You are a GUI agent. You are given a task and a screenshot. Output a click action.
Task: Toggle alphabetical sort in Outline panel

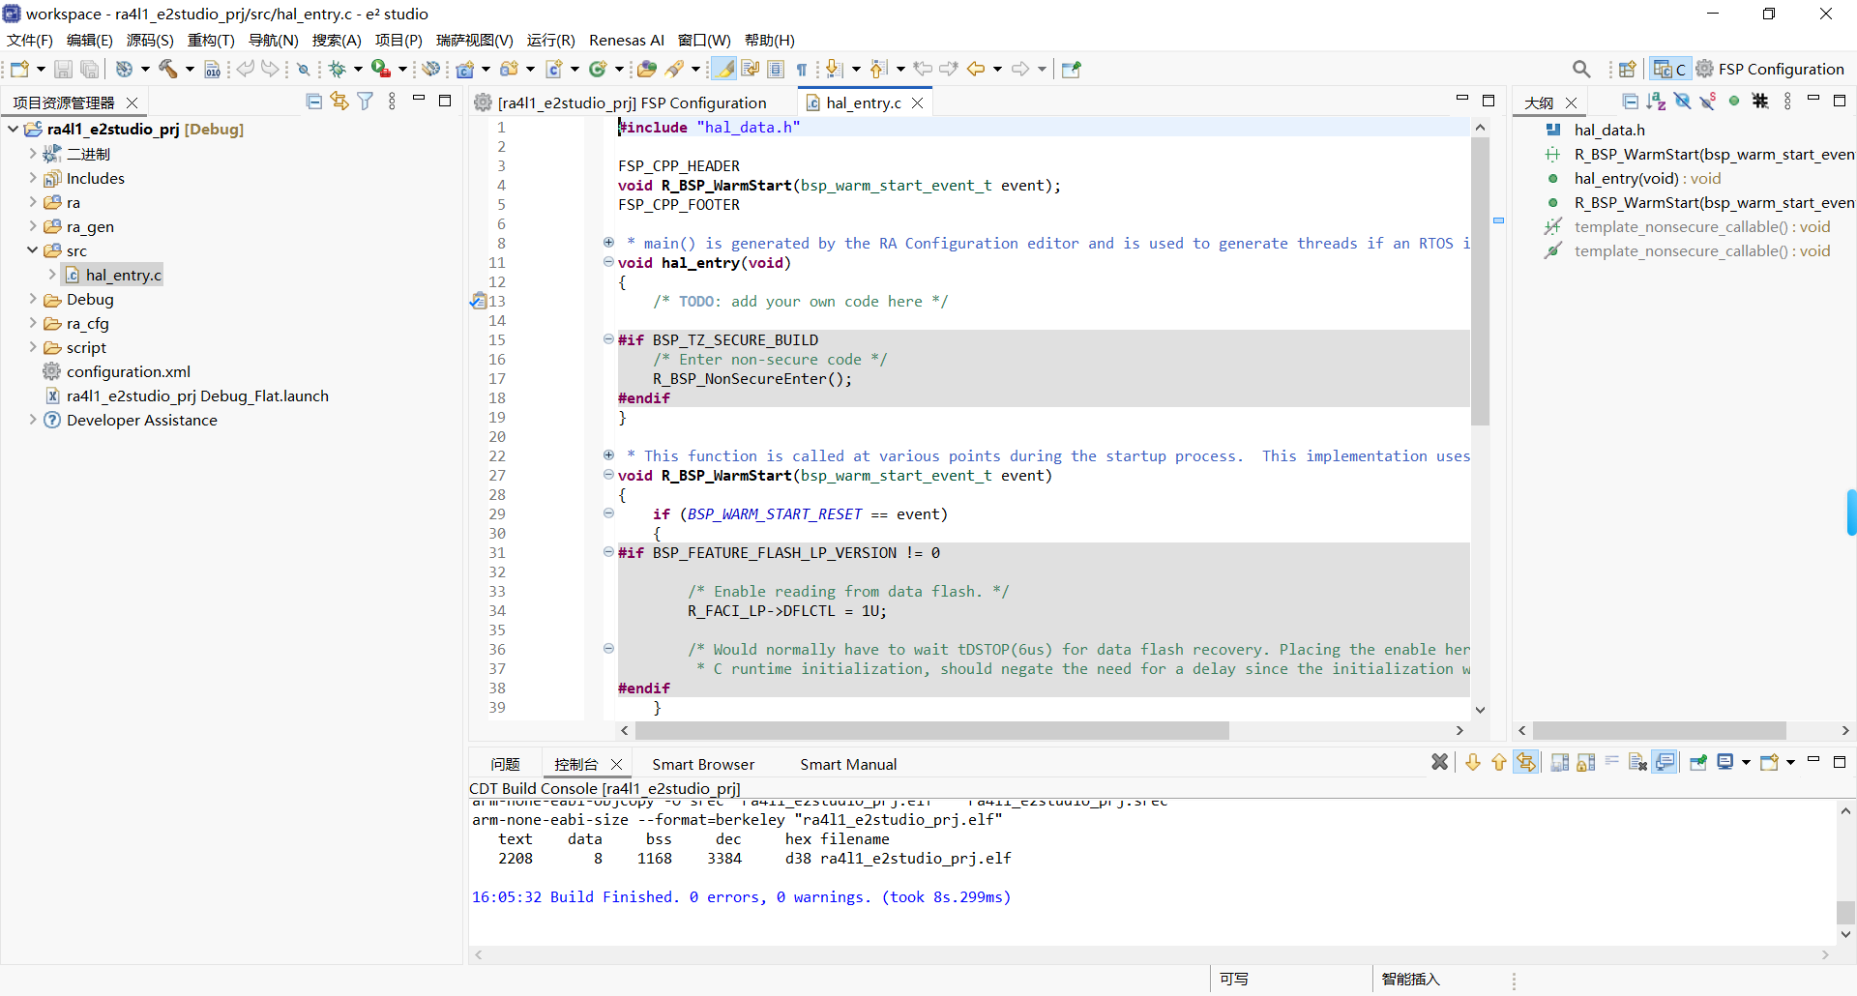pyautogui.click(x=1657, y=102)
